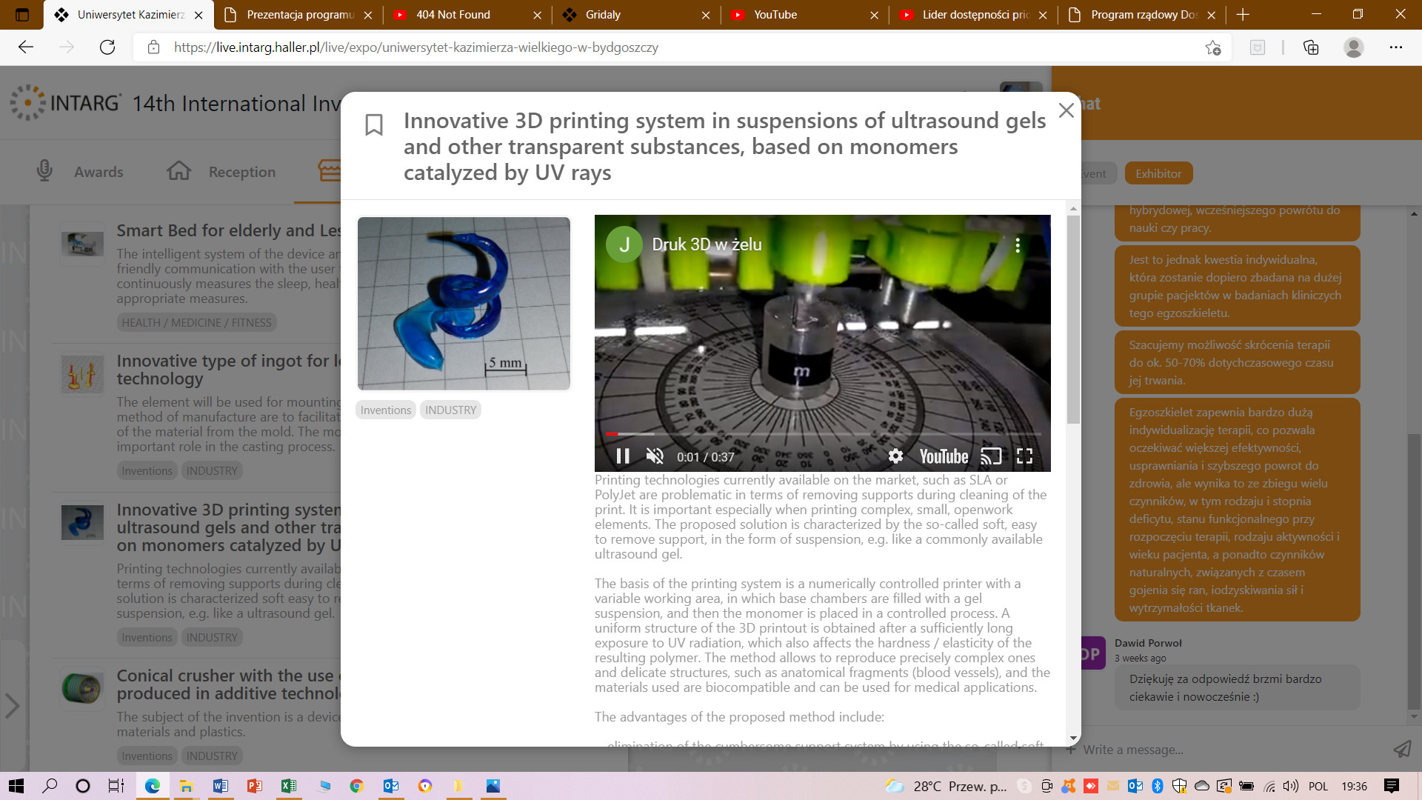Viewport: 1422px width, 800px height.
Task: Add this page to favorites
Action: (x=1212, y=47)
